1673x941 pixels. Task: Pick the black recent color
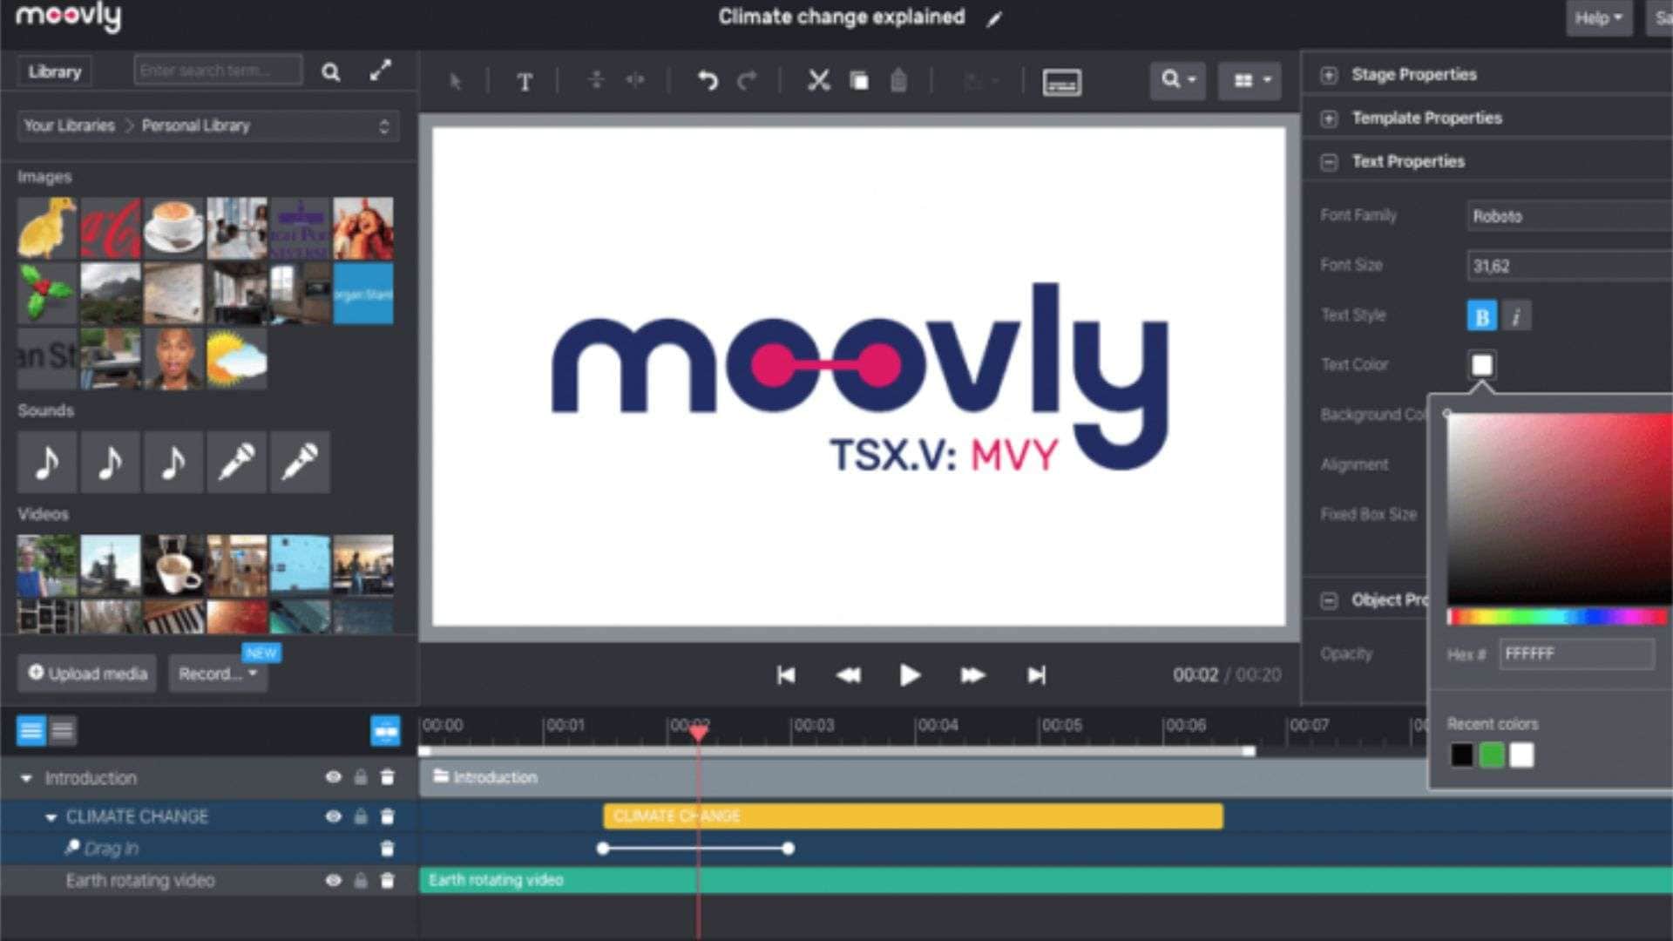pyautogui.click(x=1461, y=755)
